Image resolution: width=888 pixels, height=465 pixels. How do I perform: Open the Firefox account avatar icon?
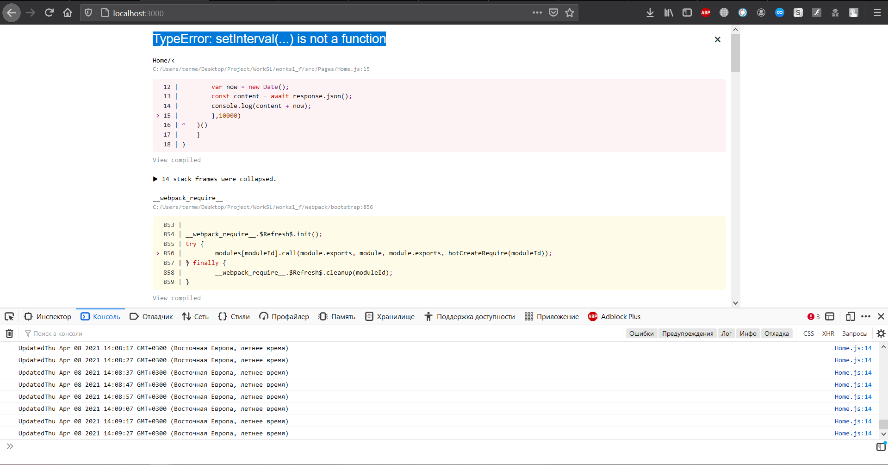761,13
